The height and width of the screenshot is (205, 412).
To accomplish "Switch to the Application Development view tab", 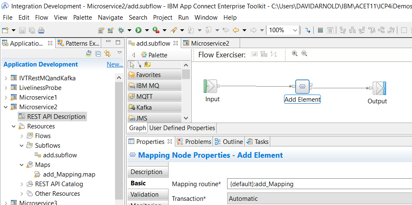I will coord(26,43).
